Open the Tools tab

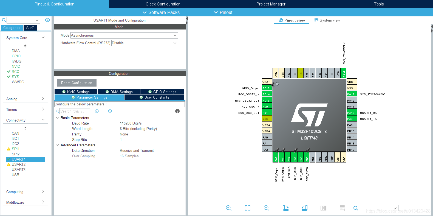tap(379, 4)
